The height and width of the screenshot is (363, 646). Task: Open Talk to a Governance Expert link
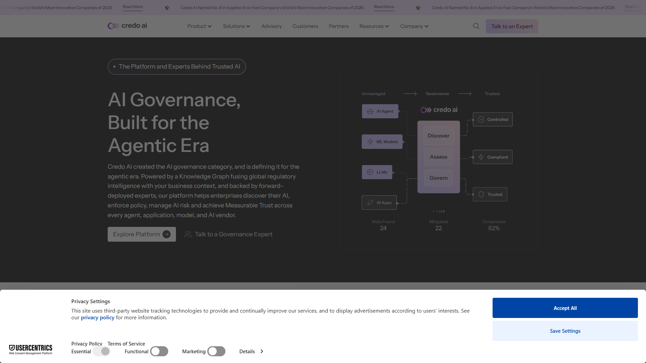228,234
